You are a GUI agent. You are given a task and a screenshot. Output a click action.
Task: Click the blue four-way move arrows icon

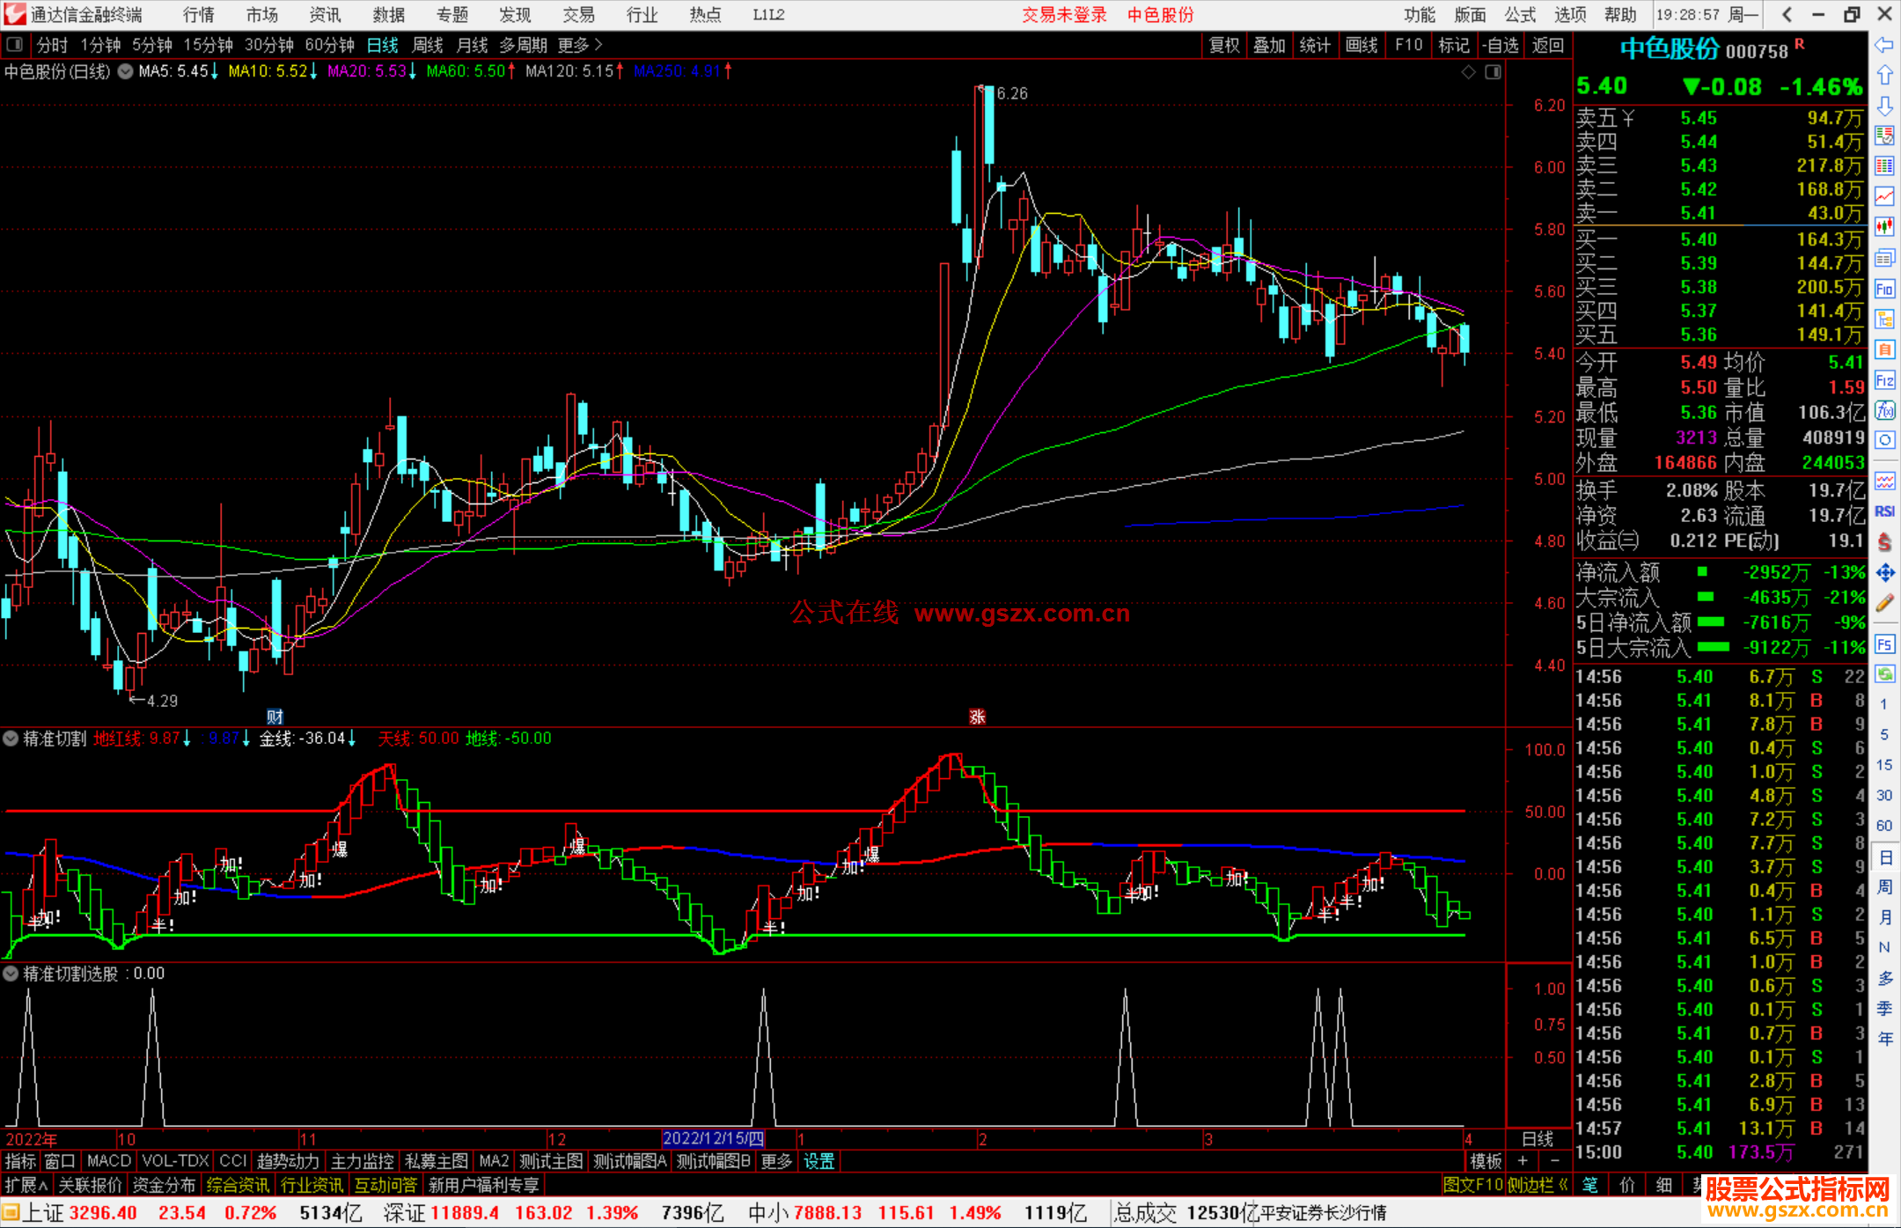(1884, 573)
